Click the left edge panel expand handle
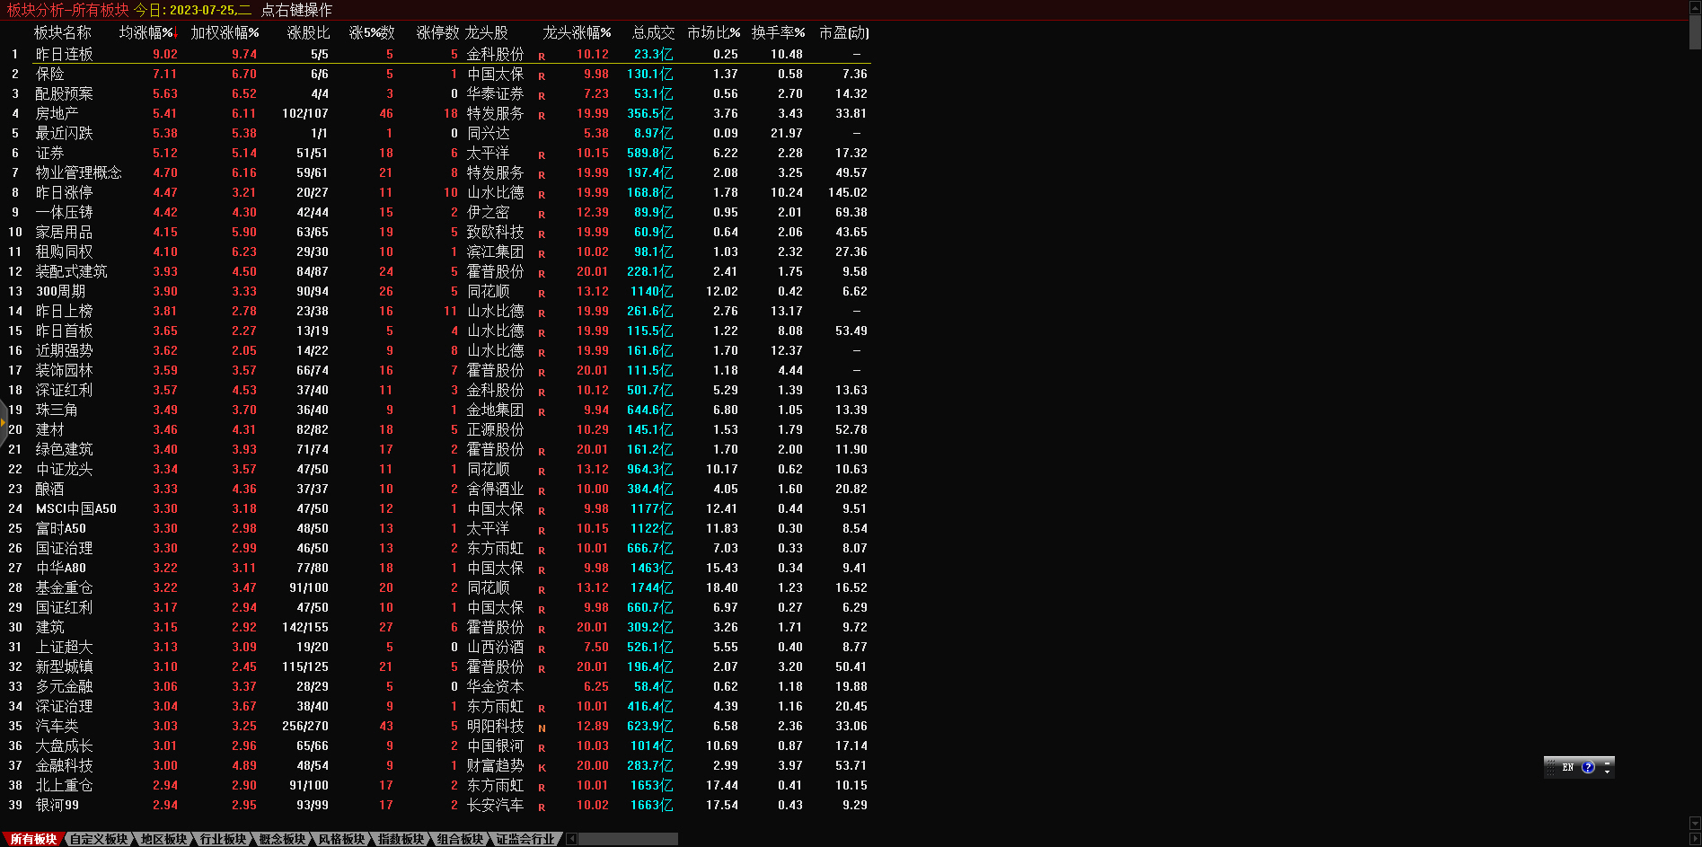The width and height of the screenshot is (1702, 847). [4, 422]
